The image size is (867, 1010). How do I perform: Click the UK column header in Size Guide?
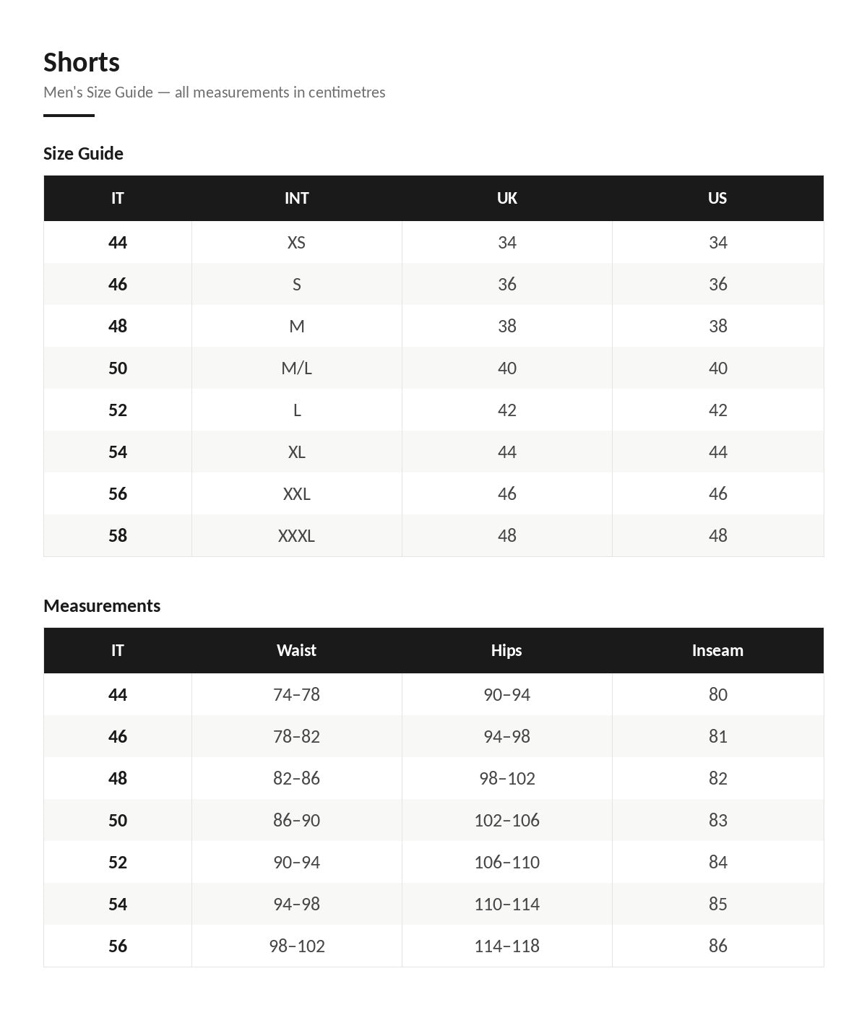(506, 198)
